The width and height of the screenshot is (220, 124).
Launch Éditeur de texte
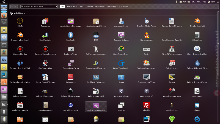[x=20, y=91]
